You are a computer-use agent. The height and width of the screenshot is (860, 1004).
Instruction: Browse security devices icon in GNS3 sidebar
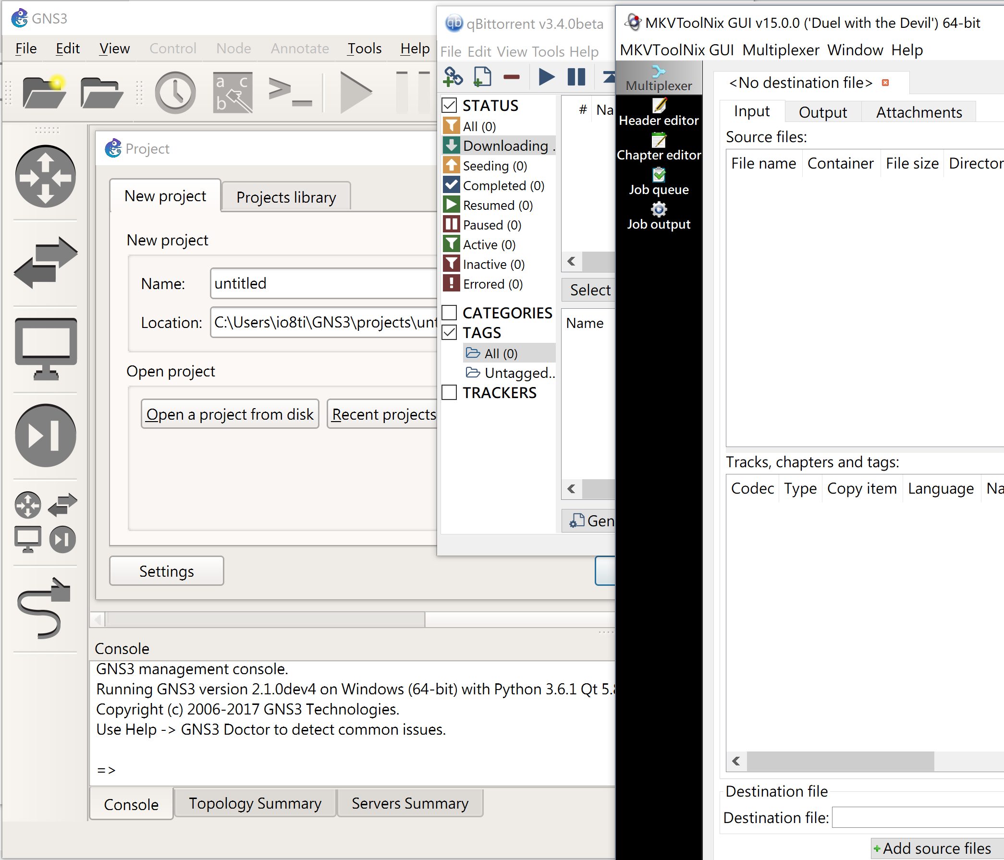pos(45,436)
